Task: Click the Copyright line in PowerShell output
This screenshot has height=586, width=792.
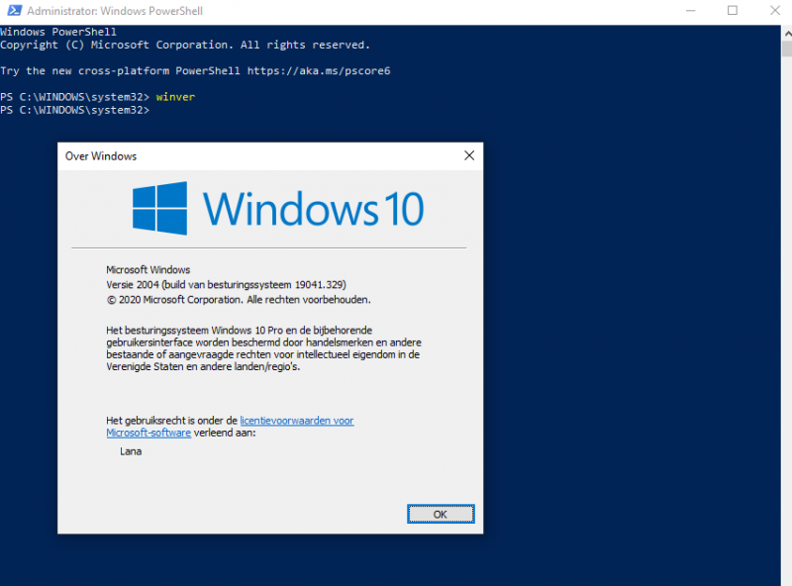Action: pyautogui.click(x=184, y=46)
